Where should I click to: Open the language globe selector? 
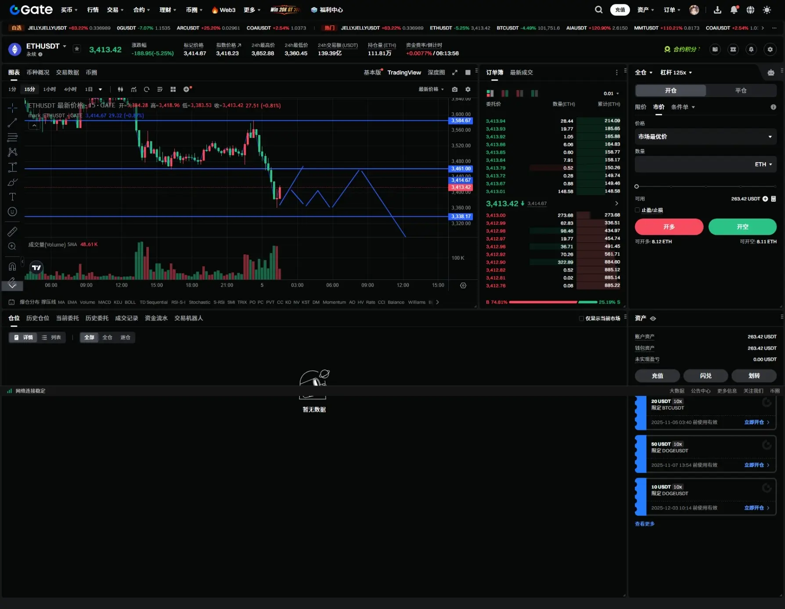[x=750, y=10]
